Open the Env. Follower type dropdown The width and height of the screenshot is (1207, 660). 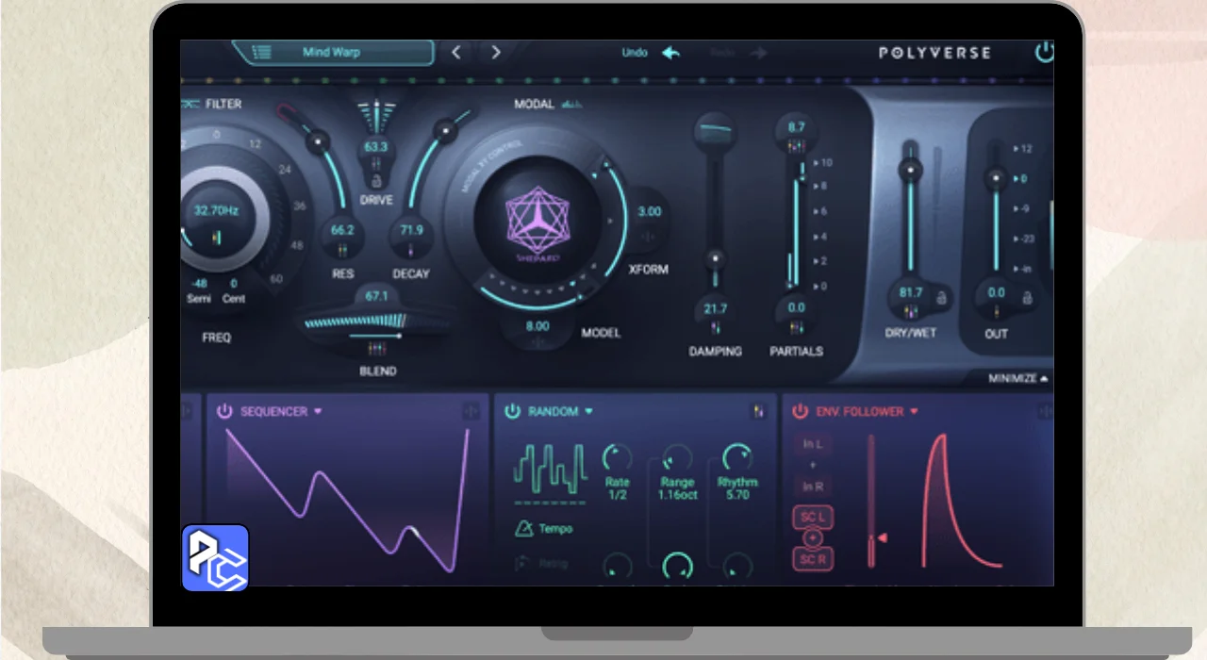pyautogui.click(x=914, y=412)
